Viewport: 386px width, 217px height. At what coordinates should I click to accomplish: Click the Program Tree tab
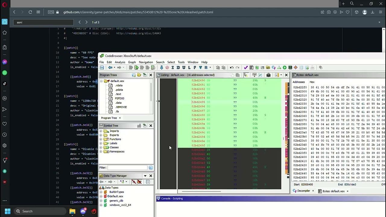tap(109, 118)
